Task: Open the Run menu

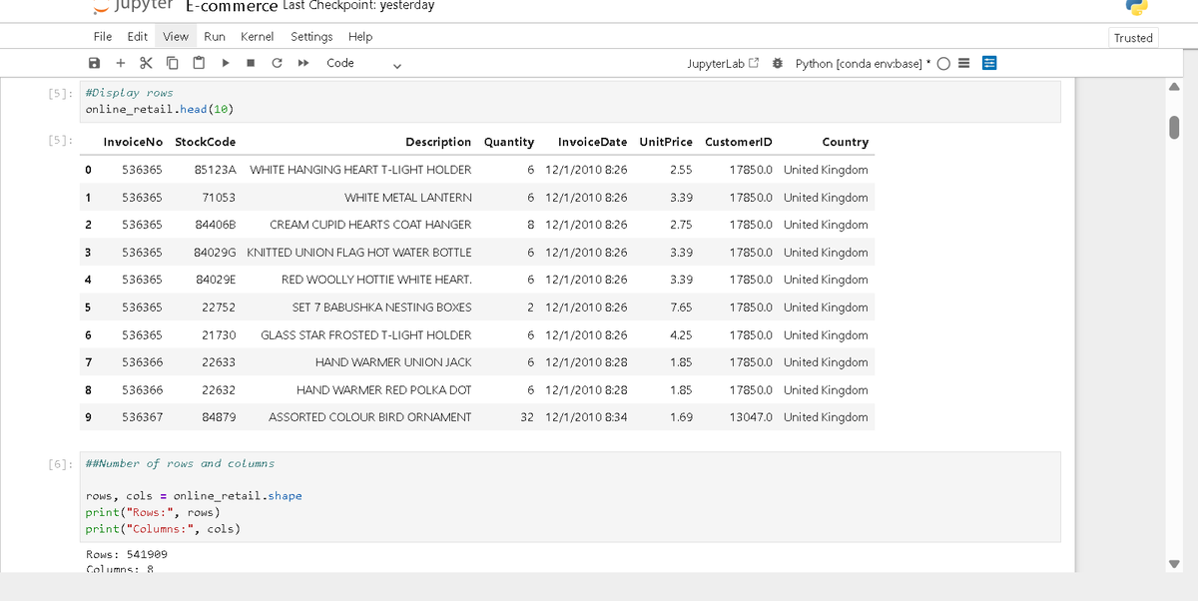Action: point(214,36)
